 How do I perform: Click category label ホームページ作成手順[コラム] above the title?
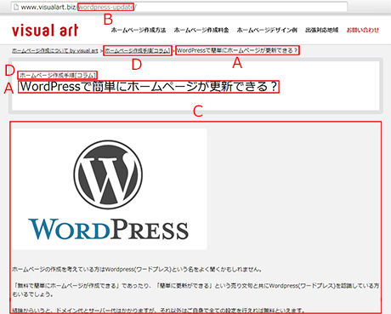(x=58, y=75)
